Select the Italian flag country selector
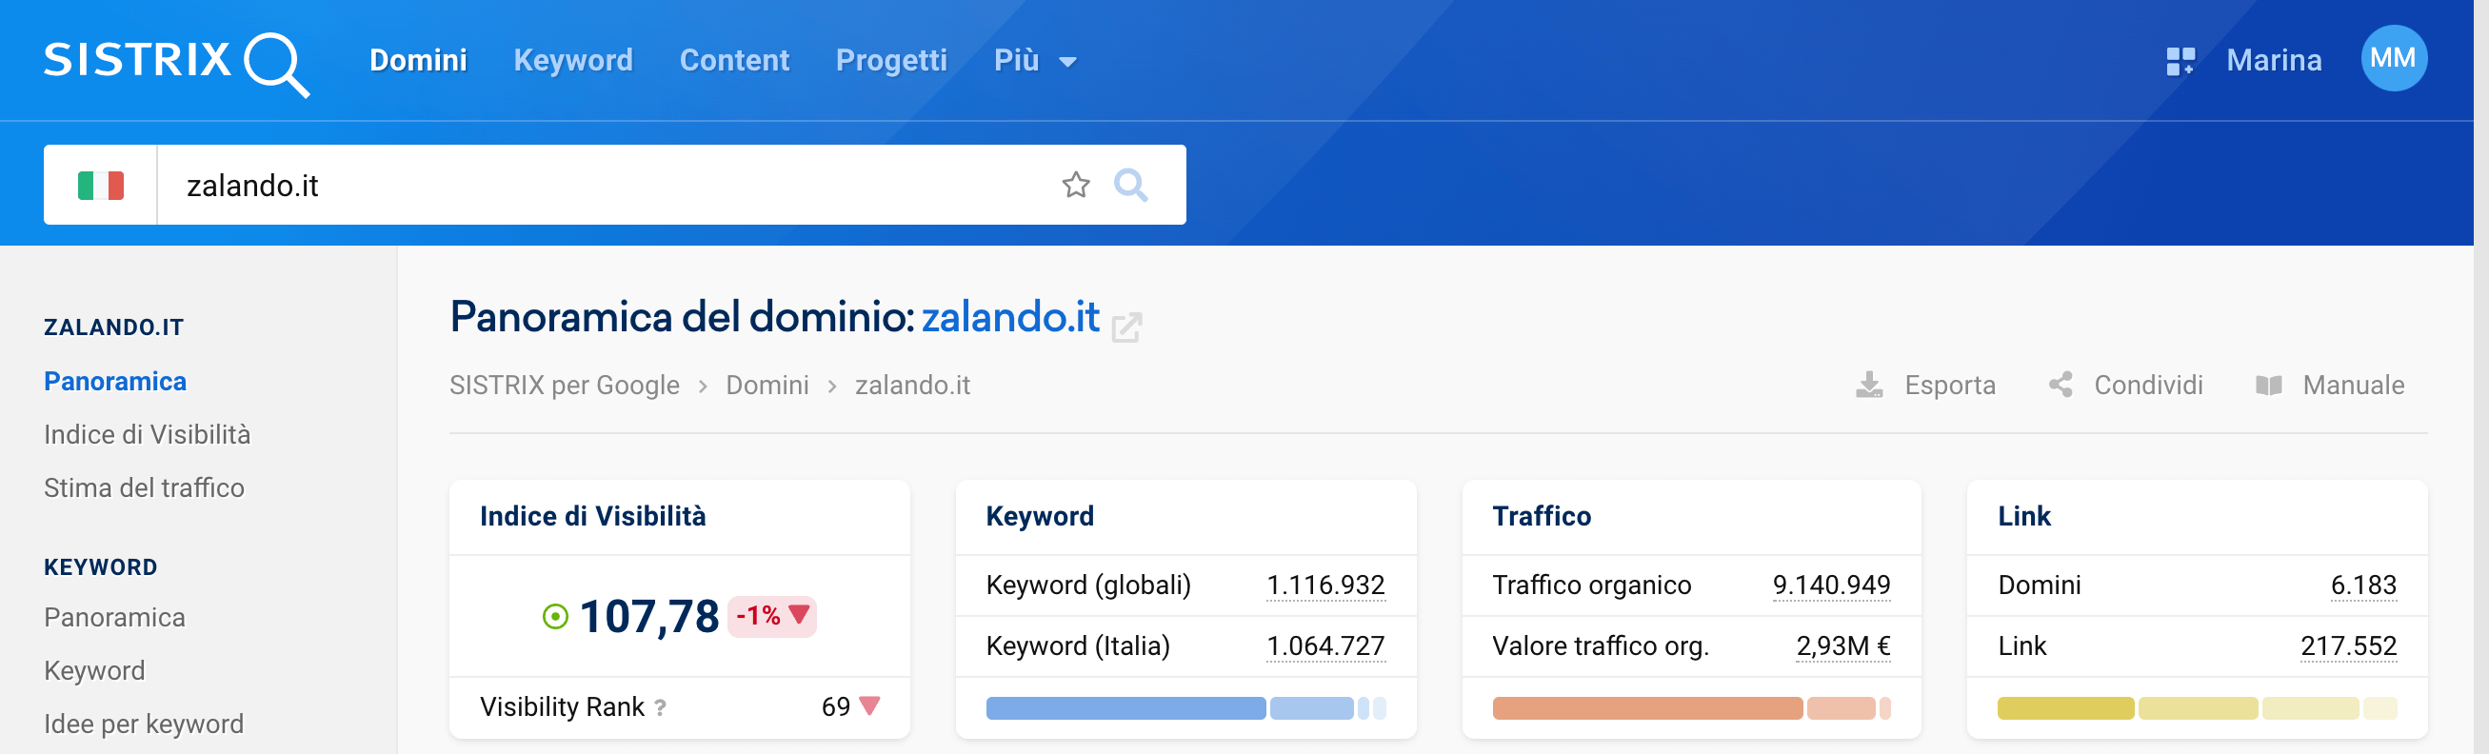Viewport: 2489px width, 754px height. pyautogui.click(x=101, y=185)
